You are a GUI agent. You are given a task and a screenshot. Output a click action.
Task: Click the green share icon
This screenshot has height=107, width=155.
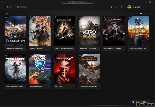[x=117, y=7]
